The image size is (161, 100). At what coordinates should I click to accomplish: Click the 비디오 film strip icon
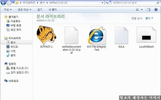(x=8, y=47)
